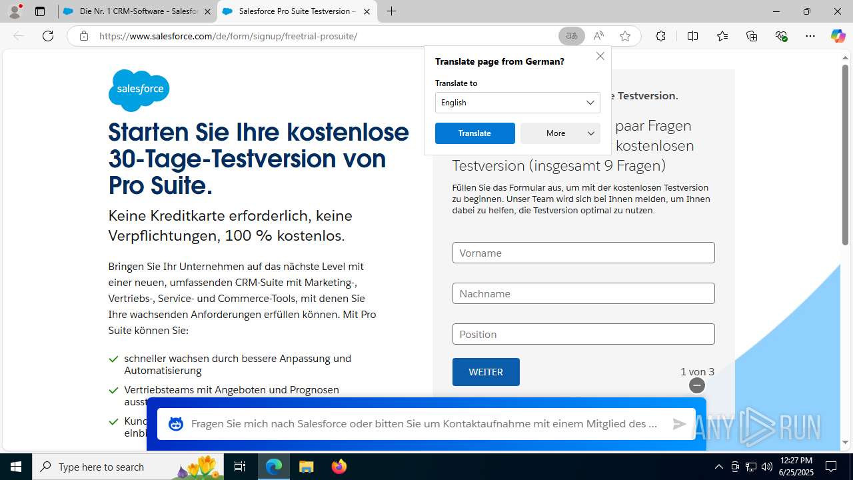Click the address bar URL
Viewport: 853px width, 480px height.
point(228,36)
